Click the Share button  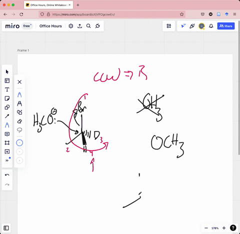coord(226,26)
